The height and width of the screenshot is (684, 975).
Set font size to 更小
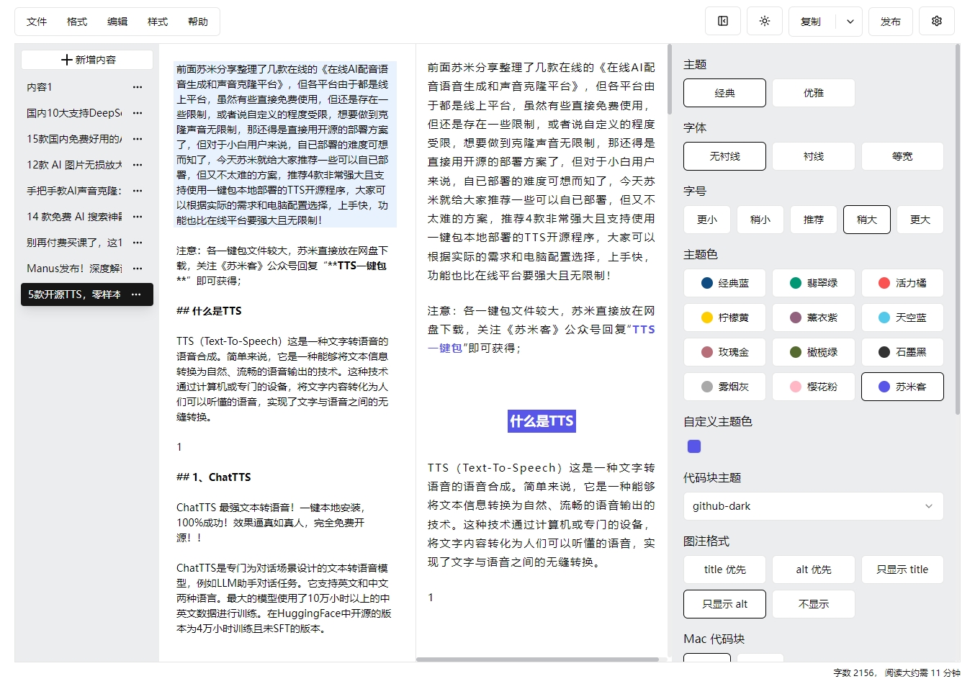coord(707,220)
